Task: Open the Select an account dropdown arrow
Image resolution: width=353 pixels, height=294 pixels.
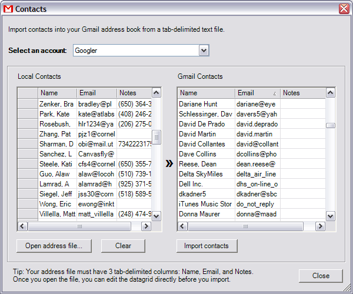Action: coord(204,51)
